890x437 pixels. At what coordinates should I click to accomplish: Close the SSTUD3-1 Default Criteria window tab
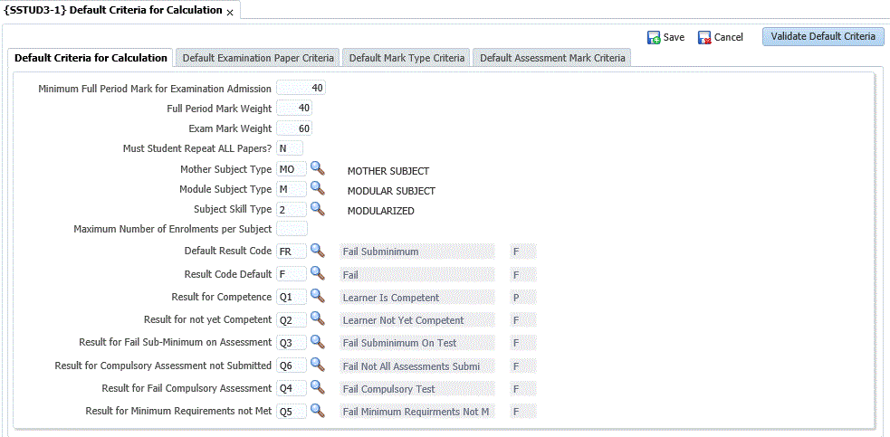[x=230, y=13]
